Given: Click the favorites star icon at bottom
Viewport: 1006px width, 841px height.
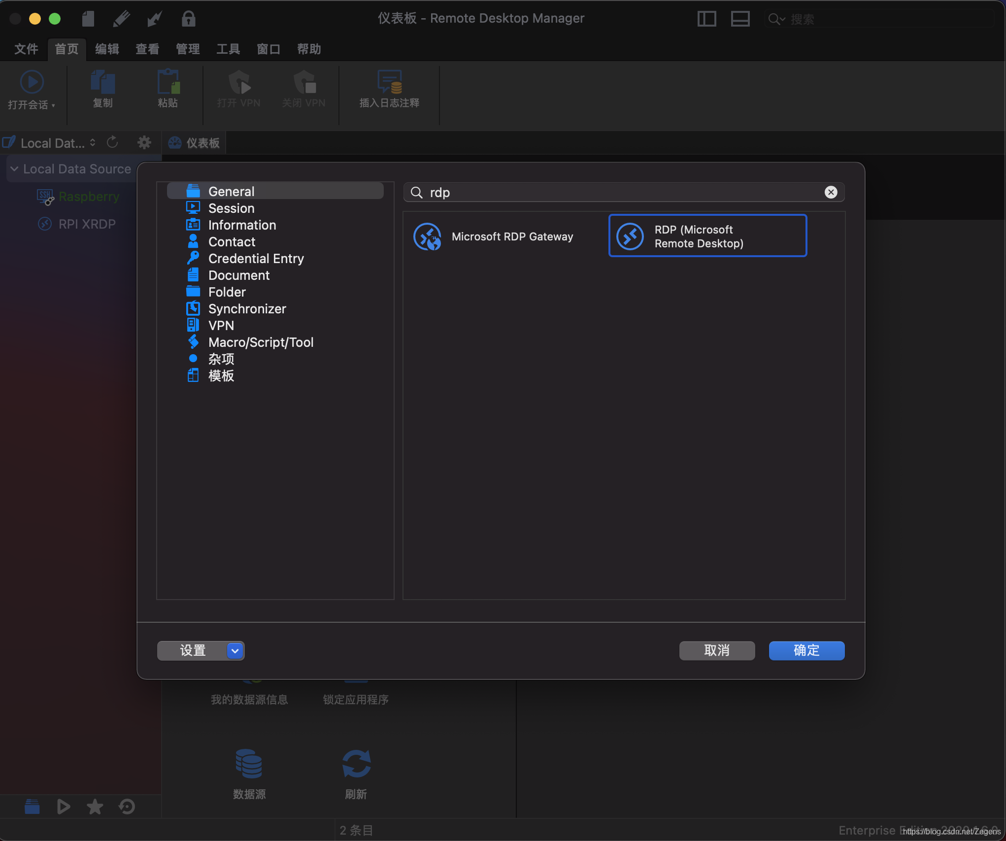Looking at the screenshot, I should [95, 807].
